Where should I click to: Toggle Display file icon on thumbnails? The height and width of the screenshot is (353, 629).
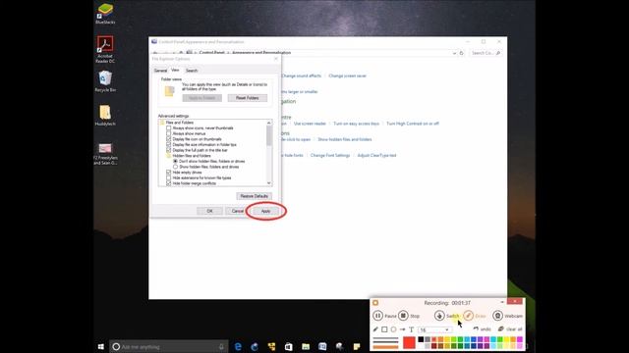(x=168, y=139)
